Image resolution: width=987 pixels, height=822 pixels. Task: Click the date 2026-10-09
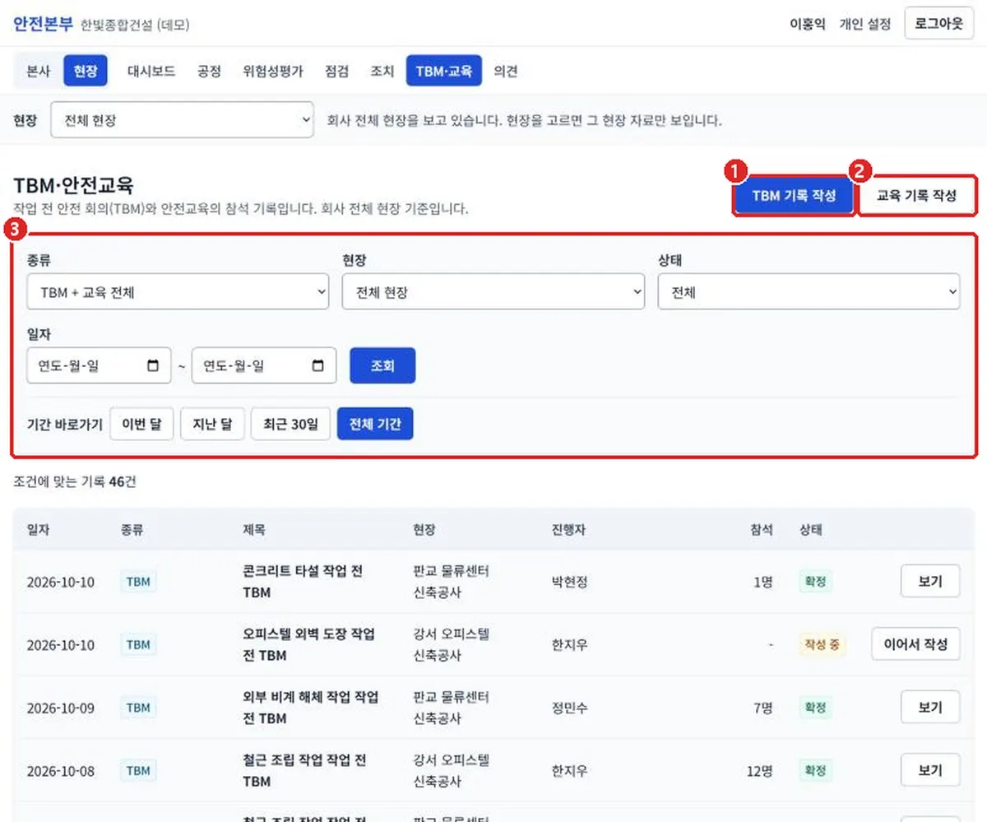60,708
